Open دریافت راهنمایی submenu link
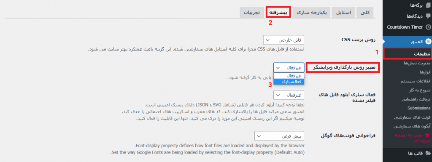Image resolution: width=432 pixels, height=162 pixels. pos(416,99)
